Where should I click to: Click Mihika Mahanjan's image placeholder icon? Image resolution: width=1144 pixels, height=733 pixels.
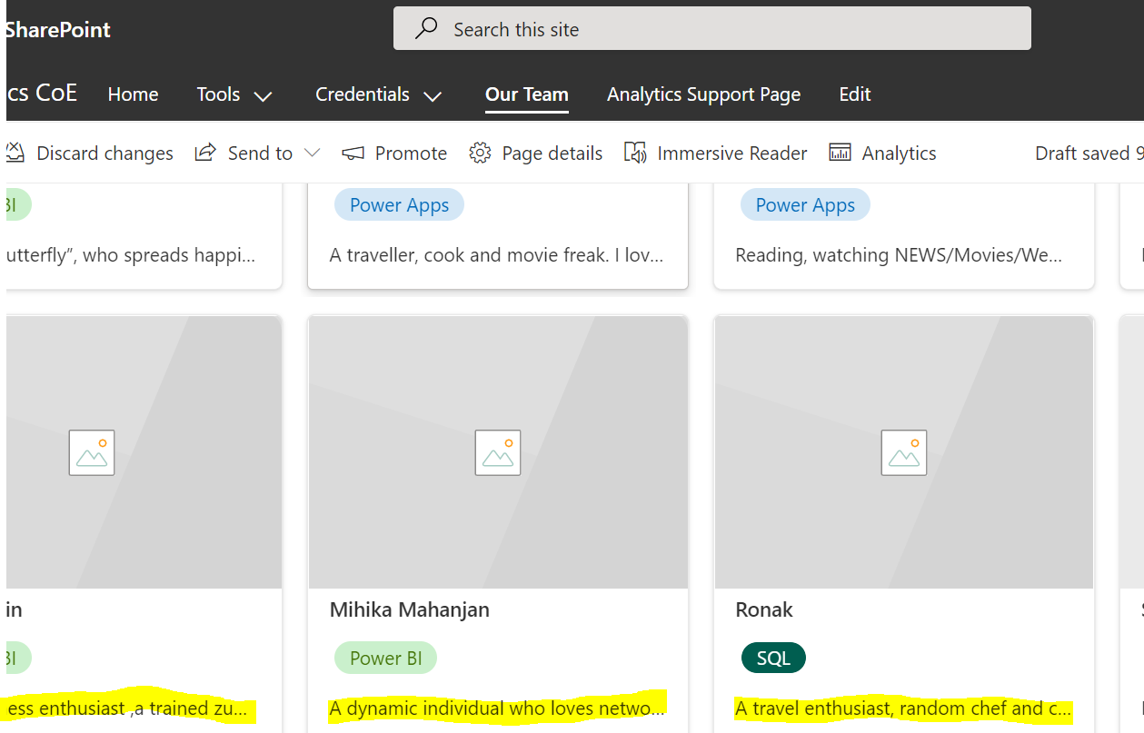click(497, 451)
